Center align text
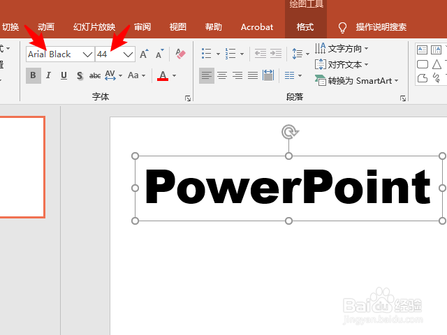Viewport: 447px width, 335px height. (x=222, y=75)
